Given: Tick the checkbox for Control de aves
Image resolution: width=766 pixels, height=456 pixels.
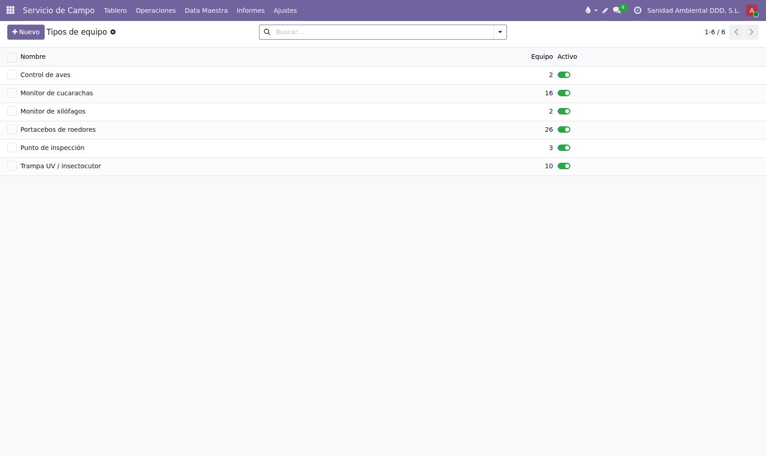Looking at the screenshot, I should (x=12, y=75).
